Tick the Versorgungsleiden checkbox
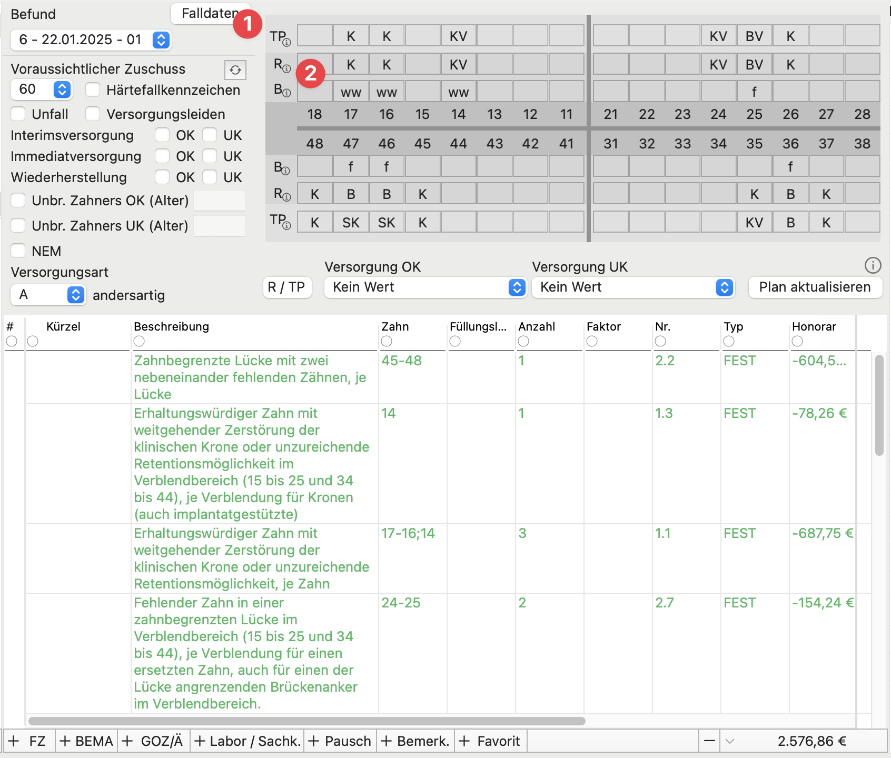891x758 pixels. point(93,114)
